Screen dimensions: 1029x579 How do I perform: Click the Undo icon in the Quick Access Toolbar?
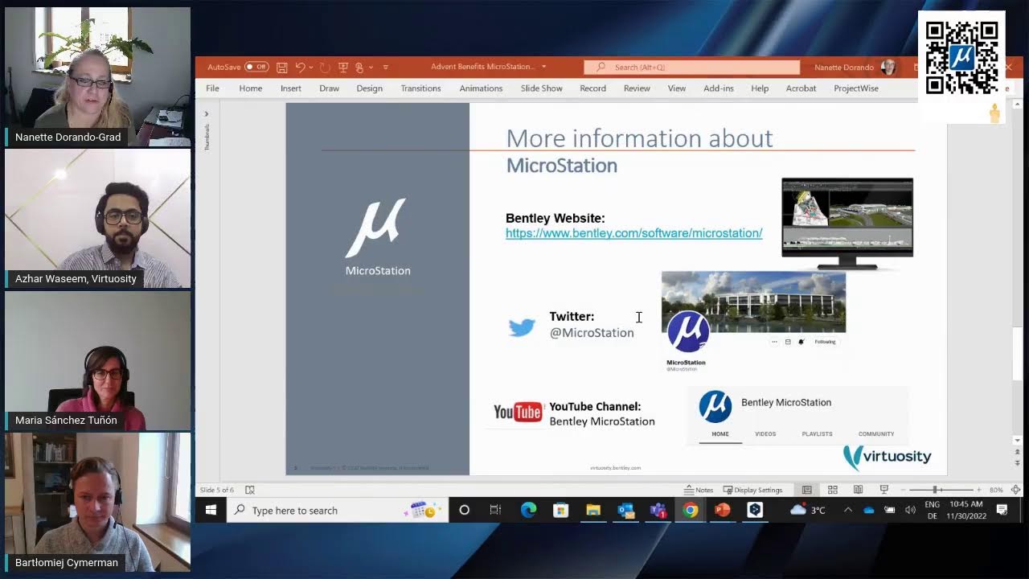pyautogui.click(x=300, y=68)
